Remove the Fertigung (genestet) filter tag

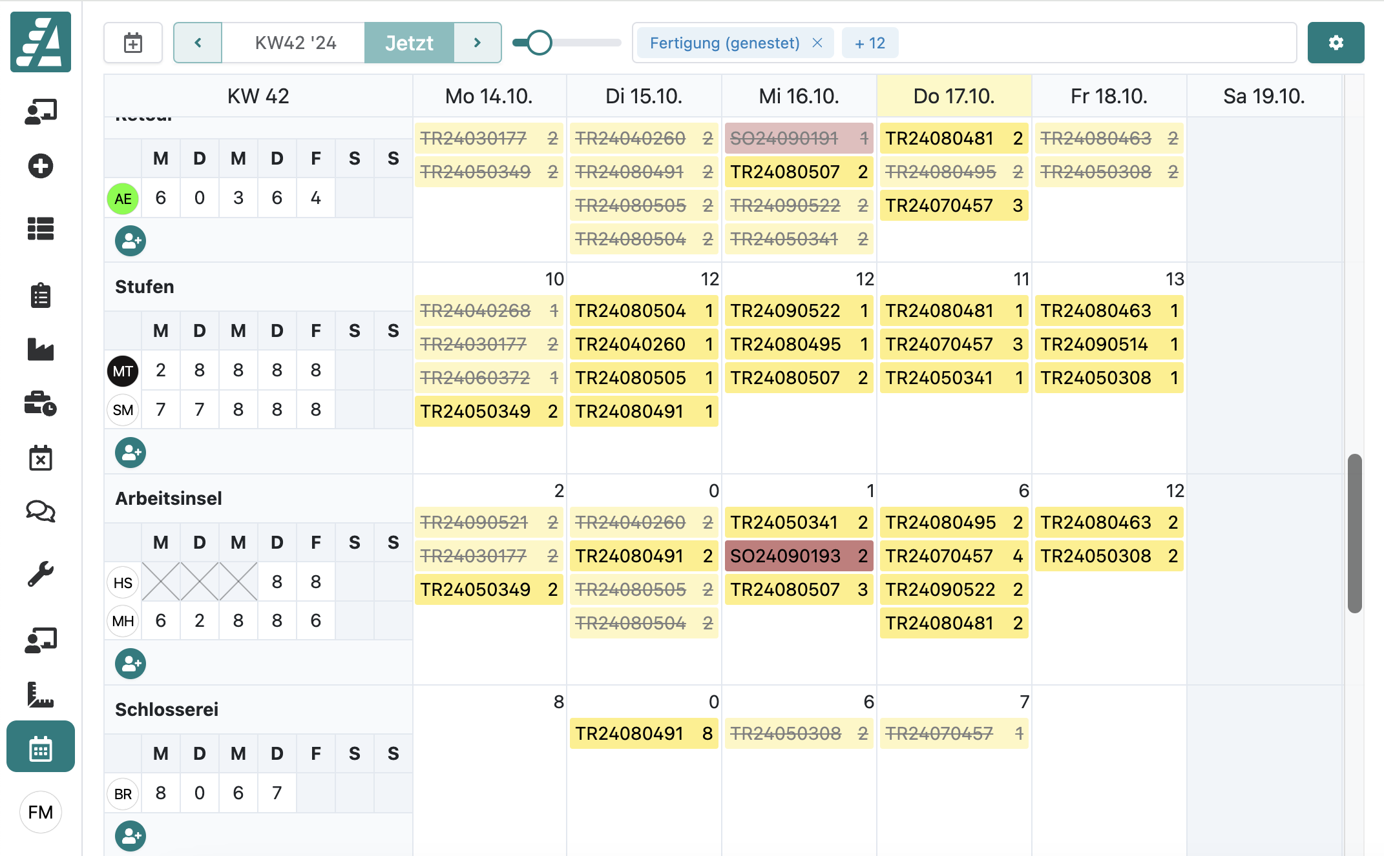click(x=817, y=43)
